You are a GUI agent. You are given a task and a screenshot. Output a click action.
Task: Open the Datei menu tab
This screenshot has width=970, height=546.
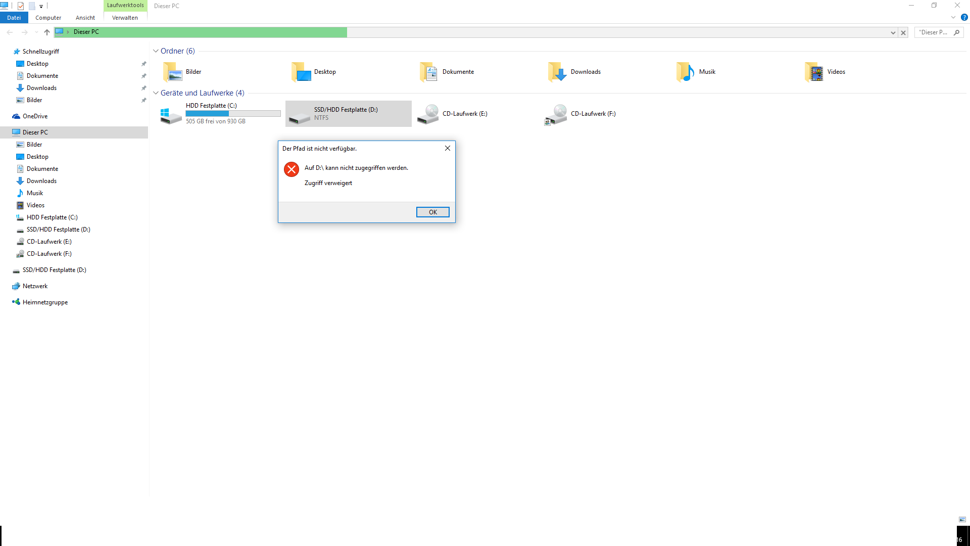(14, 18)
